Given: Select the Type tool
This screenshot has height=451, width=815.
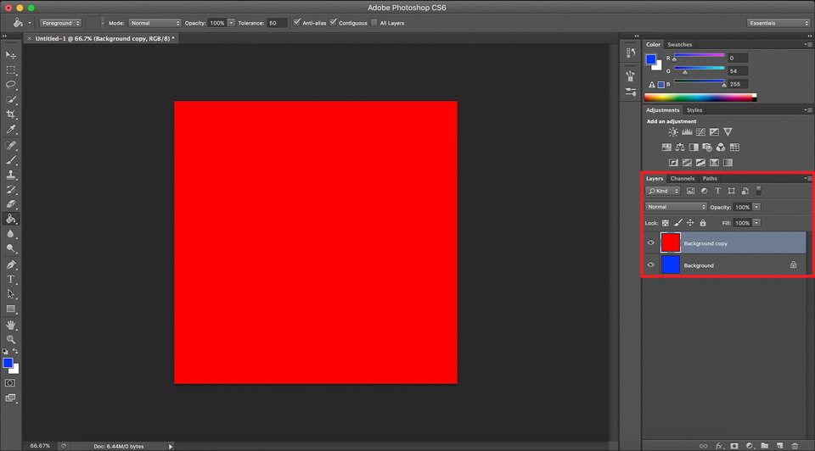Looking at the screenshot, I should [x=11, y=279].
